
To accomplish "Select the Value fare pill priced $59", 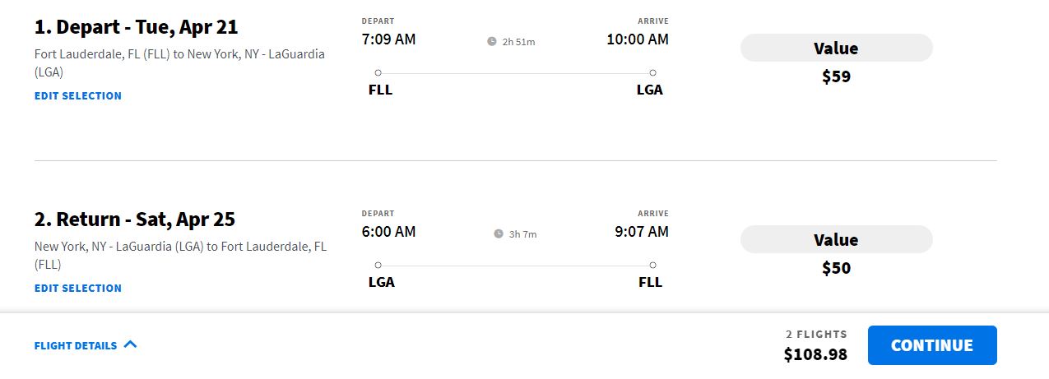I will pos(836,49).
